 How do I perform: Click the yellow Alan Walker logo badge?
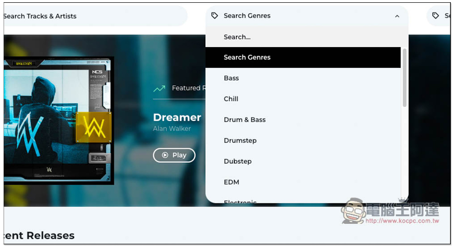[x=94, y=127]
